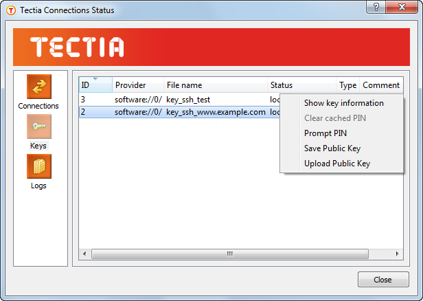
Task: Click the help question mark button
Action: tap(376, 7)
